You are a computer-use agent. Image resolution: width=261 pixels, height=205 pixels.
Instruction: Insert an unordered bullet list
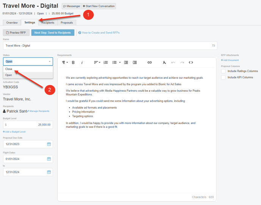(x=114, y=63)
